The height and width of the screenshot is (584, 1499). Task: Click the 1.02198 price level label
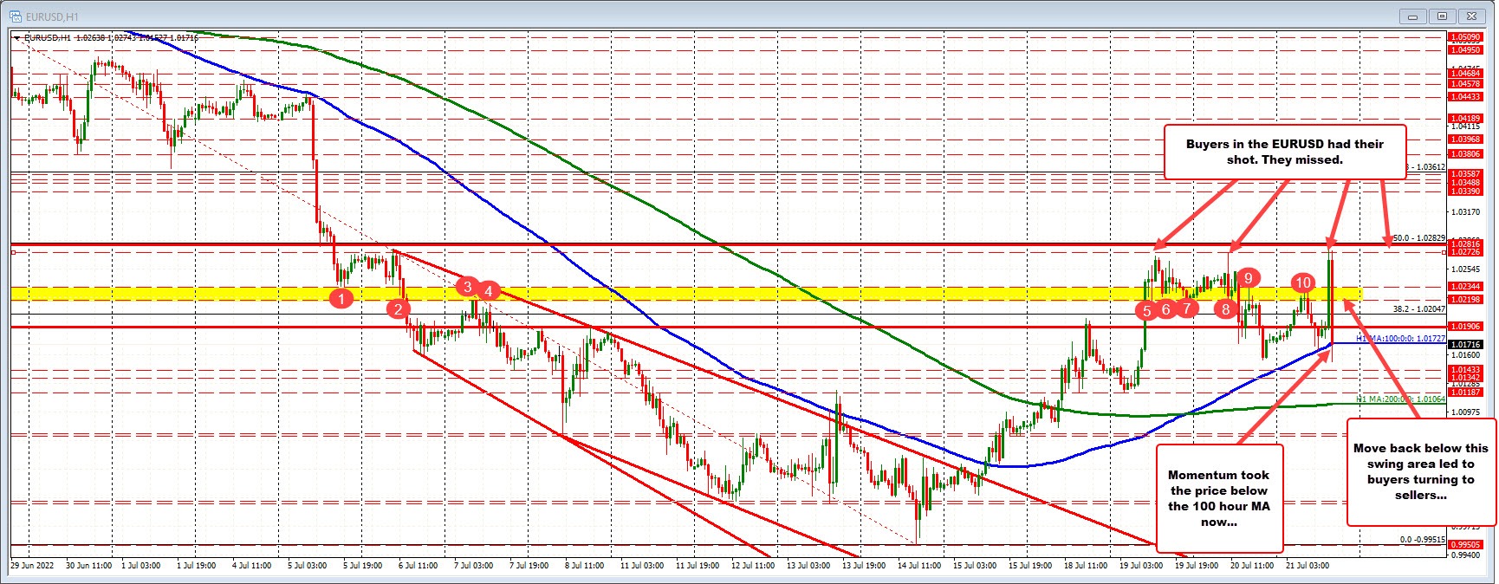pyautogui.click(x=1464, y=300)
